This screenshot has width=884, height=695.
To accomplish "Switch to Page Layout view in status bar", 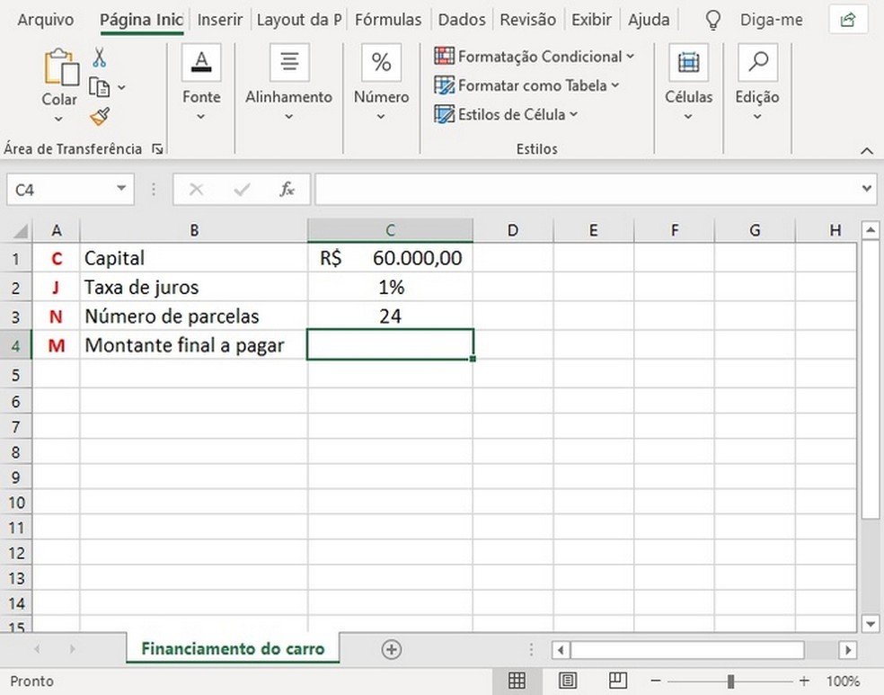I will pyautogui.click(x=566, y=681).
